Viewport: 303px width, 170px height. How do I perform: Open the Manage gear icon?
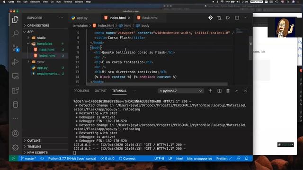coord(15,148)
